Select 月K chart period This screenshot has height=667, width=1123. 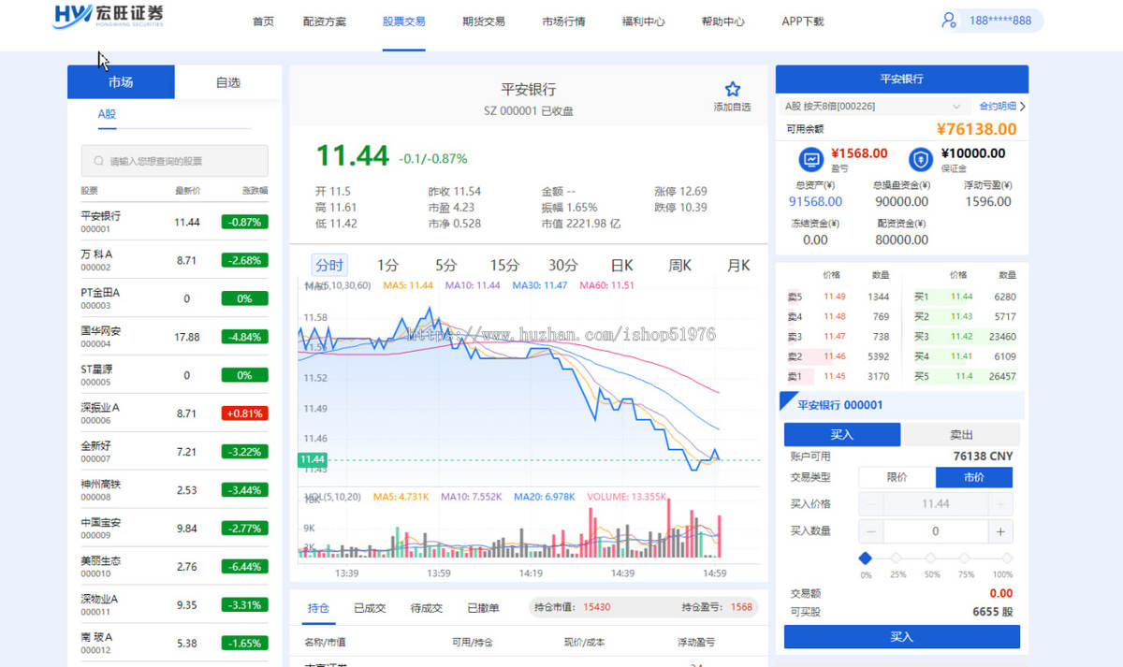tap(738, 265)
